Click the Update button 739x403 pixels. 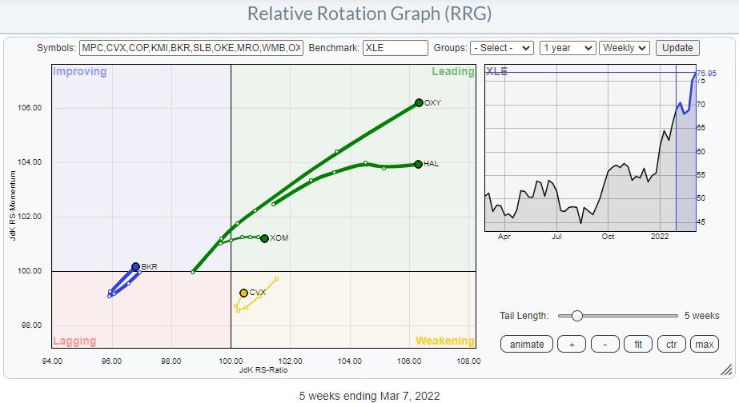click(677, 48)
